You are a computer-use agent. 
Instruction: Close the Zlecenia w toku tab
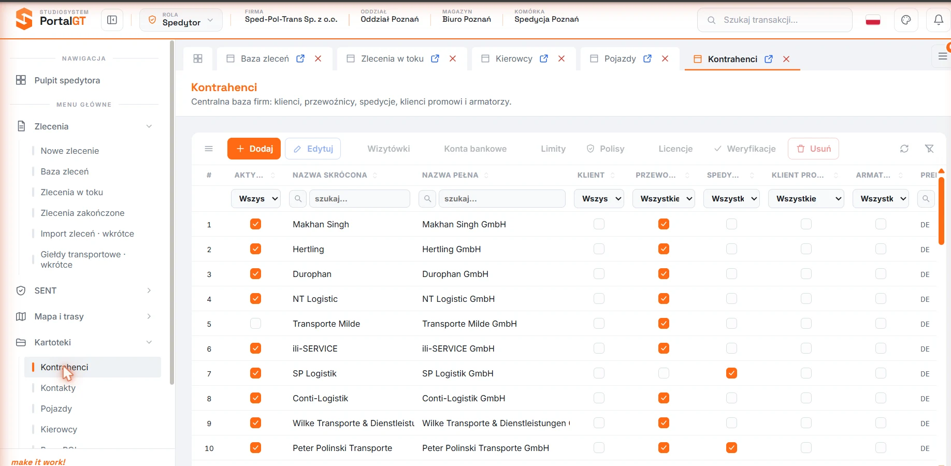pyautogui.click(x=453, y=59)
